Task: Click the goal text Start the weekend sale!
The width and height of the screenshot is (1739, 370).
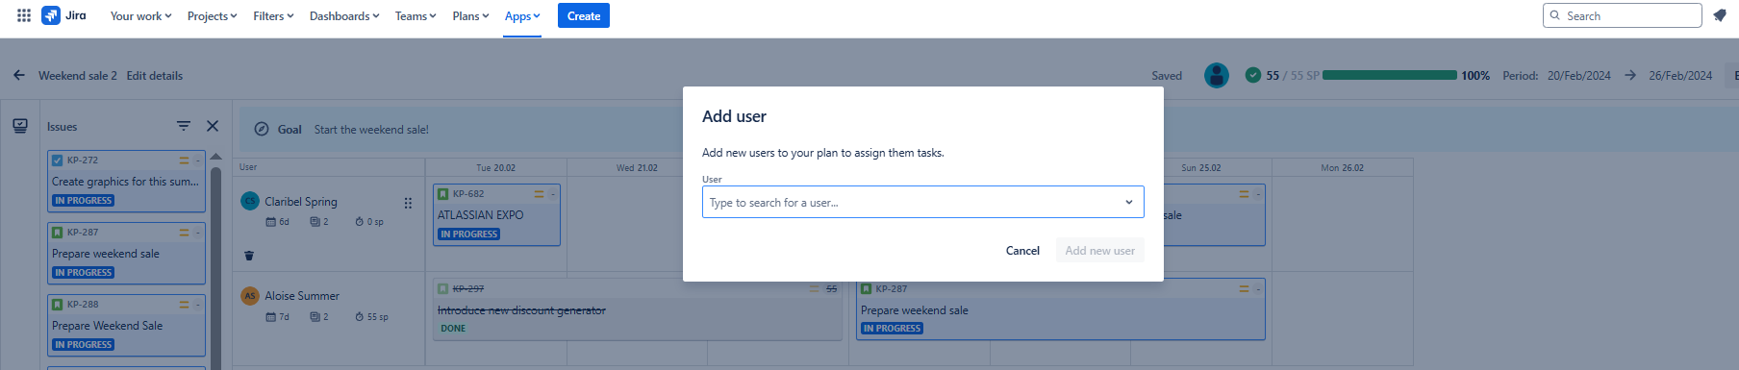Action: (371, 130)
